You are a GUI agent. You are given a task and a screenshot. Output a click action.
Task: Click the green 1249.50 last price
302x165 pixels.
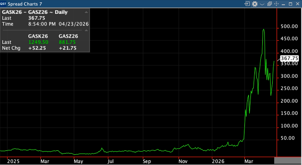tap(38, 42)
